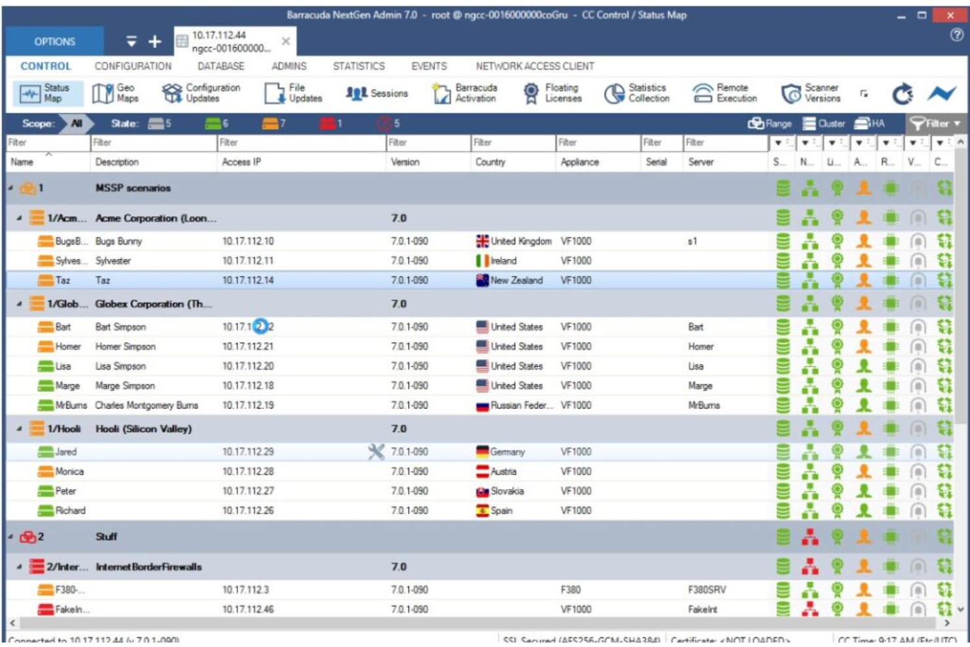Collapse 1/Globex Corporation cluster

pos(19,304)
